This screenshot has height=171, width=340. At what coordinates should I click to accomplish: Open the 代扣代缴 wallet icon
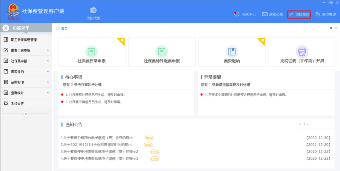tap(93, 10)
